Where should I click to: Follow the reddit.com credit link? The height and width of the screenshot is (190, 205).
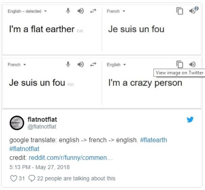71,158
